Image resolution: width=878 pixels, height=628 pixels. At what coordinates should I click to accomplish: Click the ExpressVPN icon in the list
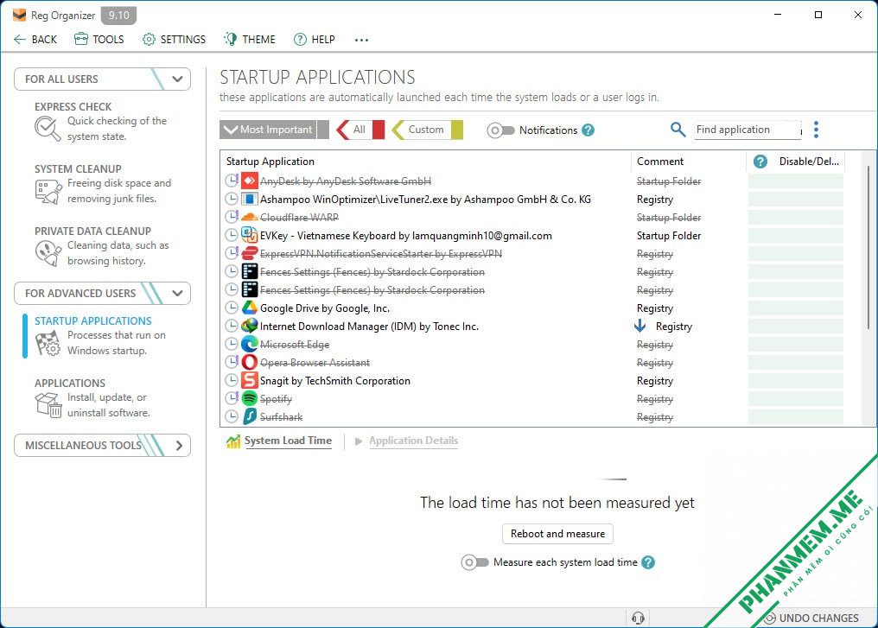tap(249, 254)
